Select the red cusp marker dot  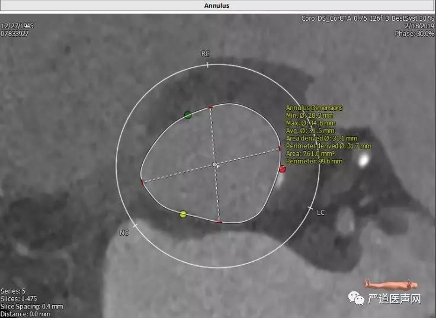pos(283,169)
